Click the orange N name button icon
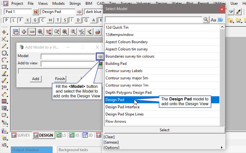This screenshot has height=153, width=246. point(36,12)
